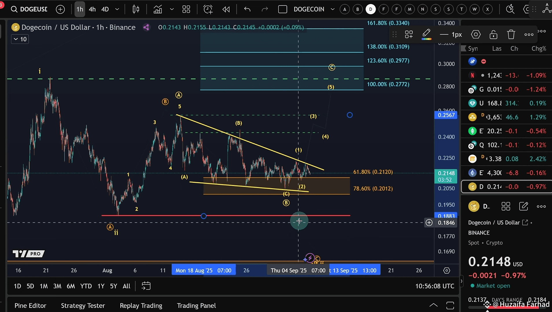Screen dimensions: 552x312
Task: Show All chart data range
Action: [126, 286]
